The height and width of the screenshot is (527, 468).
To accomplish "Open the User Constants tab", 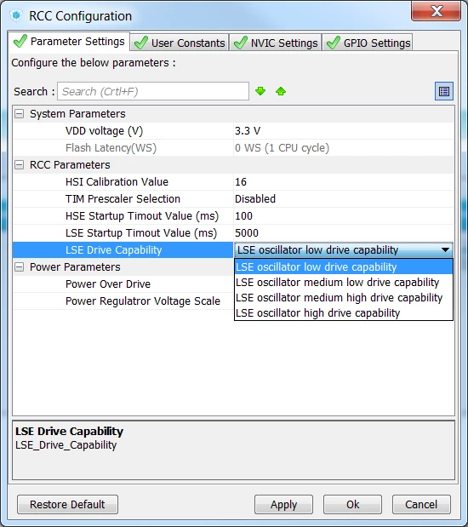I will (x=180, y=43).
